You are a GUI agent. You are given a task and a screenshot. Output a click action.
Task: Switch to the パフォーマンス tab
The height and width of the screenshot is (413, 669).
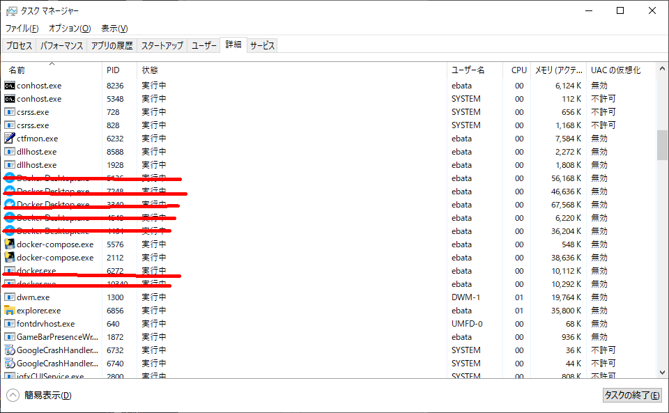click(x=62, y=45)
